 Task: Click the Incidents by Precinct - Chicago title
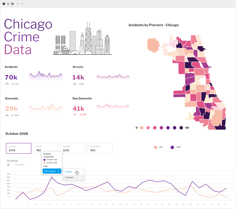(154, 25)
